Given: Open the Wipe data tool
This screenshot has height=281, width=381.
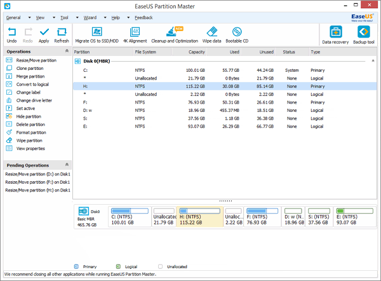Looking at the screenshot, I should (211, 35).
